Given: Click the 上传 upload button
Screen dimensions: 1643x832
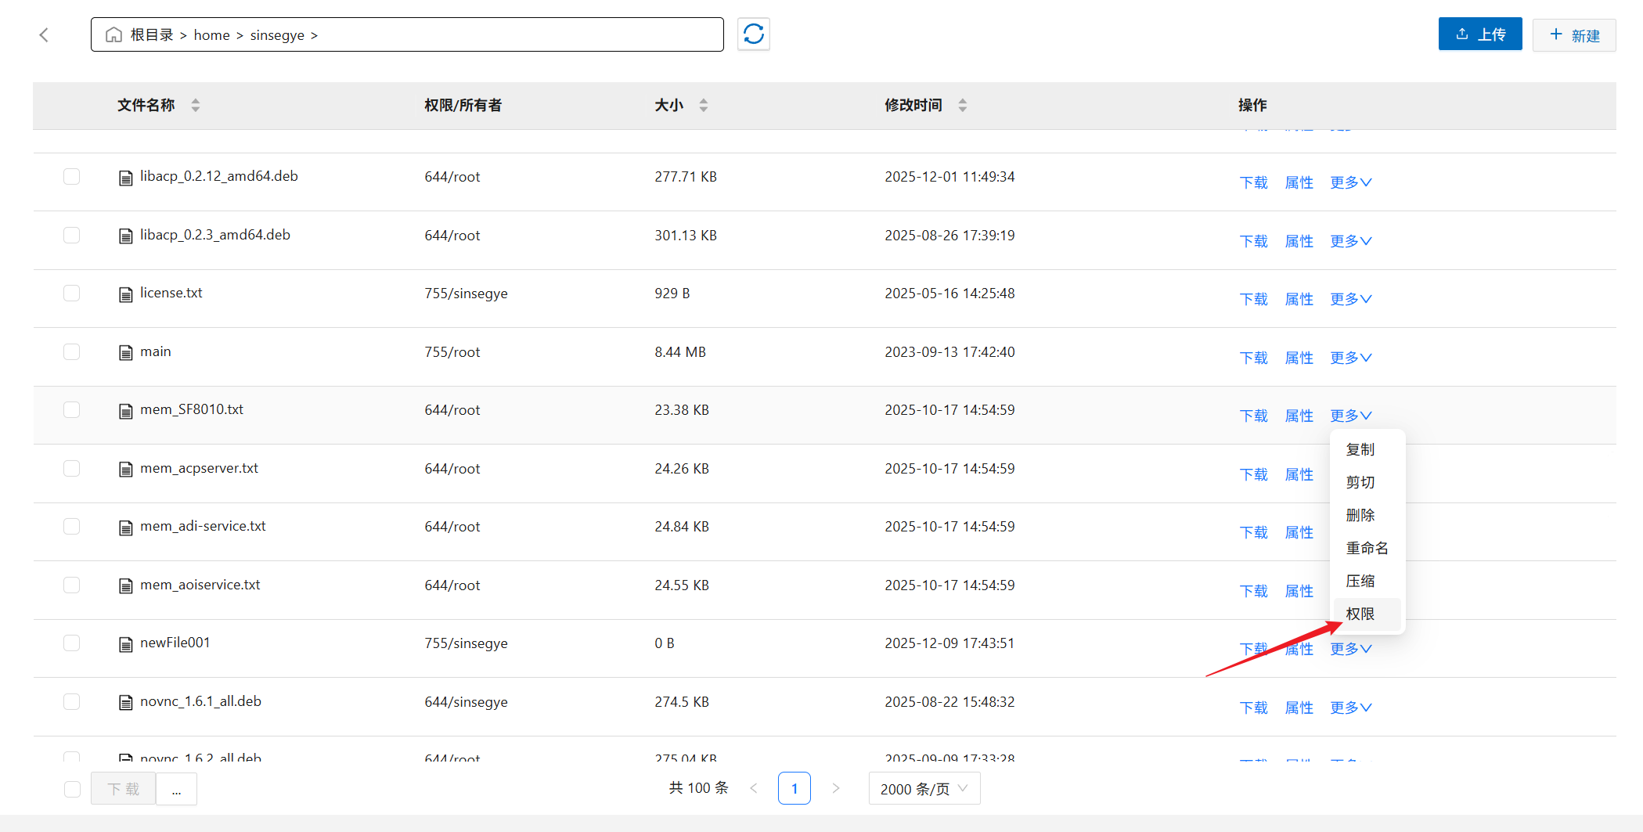Looking at the screenshot, I should pos(1479,34).
